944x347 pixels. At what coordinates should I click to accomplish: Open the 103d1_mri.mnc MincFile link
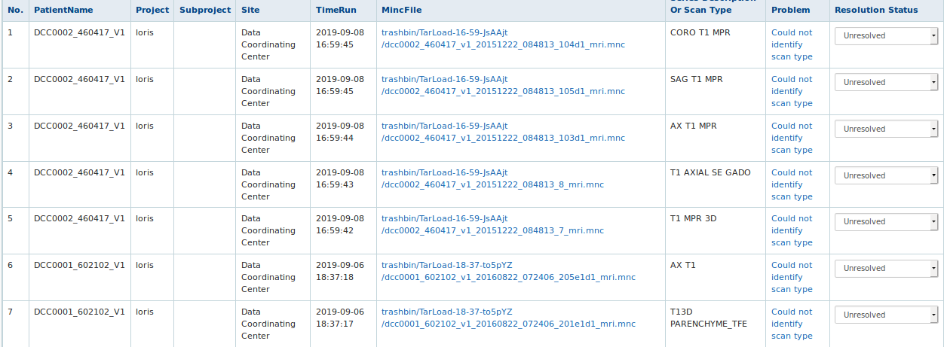[503, 132]
